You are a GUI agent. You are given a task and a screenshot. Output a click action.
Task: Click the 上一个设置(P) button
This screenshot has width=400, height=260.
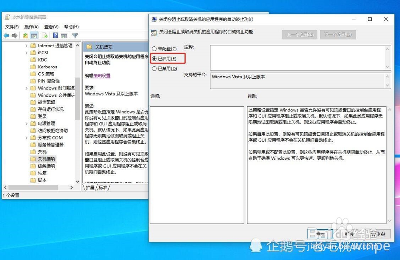coord(300,35)
